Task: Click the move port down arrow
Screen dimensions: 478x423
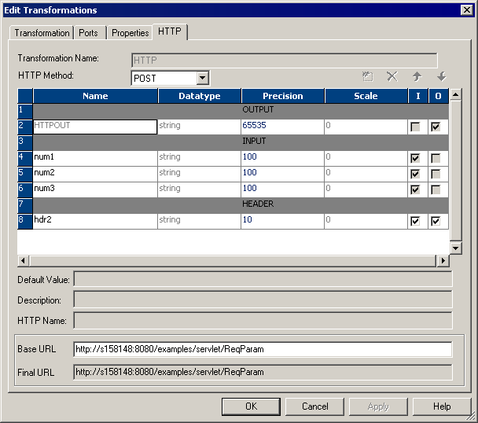Action: [441, 76]
